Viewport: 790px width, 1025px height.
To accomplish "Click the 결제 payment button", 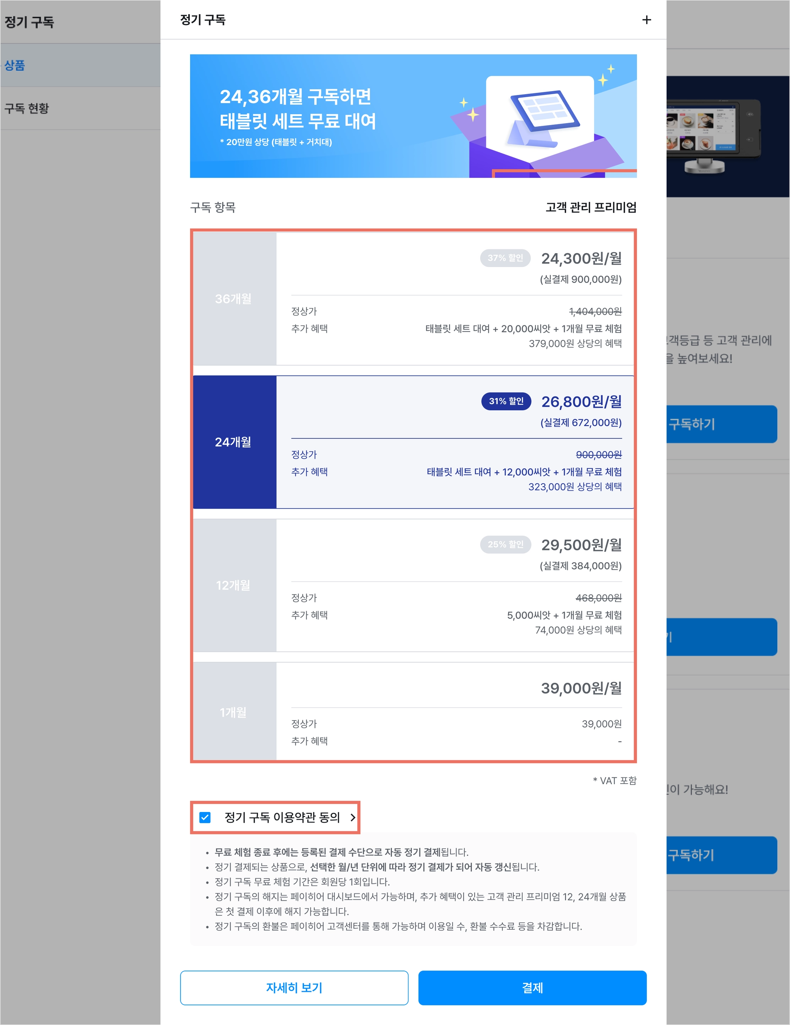I will [532, 988].
